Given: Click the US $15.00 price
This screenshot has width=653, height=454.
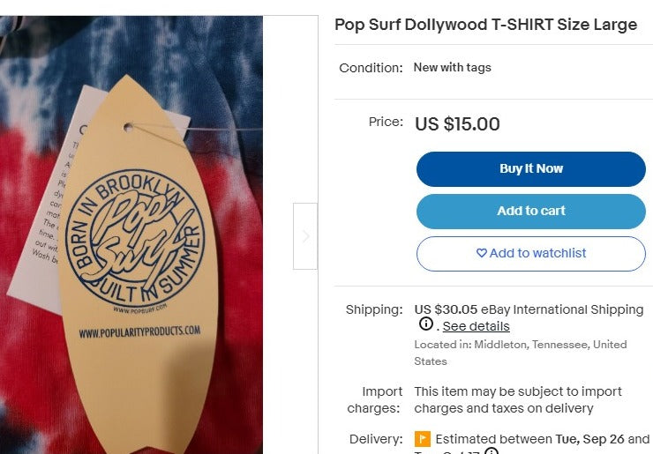Looking at the screenshot, I should 457,124.
